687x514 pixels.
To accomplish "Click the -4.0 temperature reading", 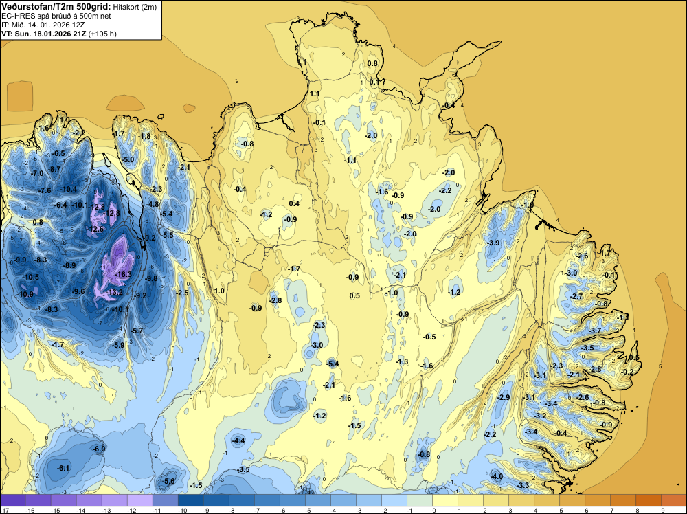I will tap(497, 477).
